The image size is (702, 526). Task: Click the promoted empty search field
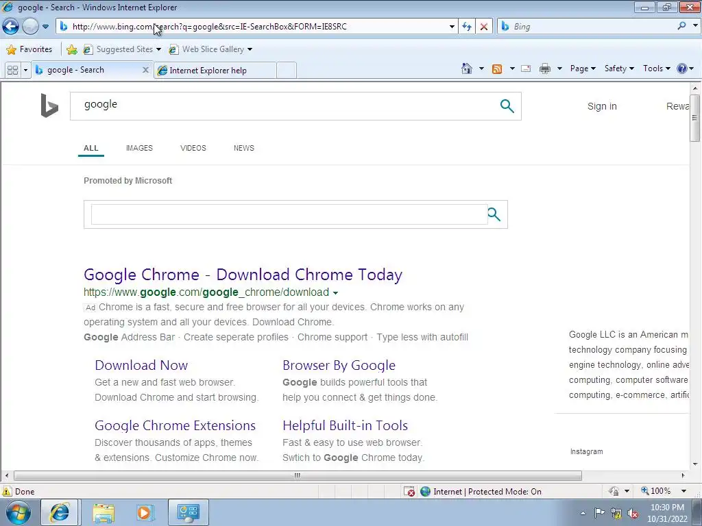tap(289, 214)
